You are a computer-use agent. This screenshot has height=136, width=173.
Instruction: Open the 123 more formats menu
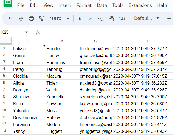[122, 18]
